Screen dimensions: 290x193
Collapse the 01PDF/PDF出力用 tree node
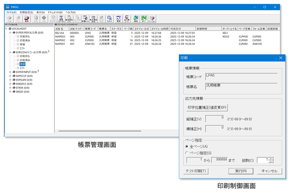(x=10, y=33)
